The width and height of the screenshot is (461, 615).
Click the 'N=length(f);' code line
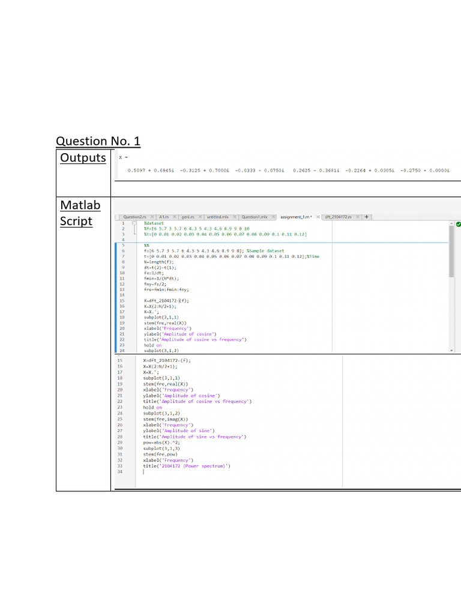pos(158,262)
